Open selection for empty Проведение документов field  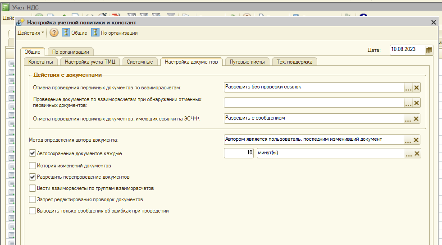coord(408,103)
